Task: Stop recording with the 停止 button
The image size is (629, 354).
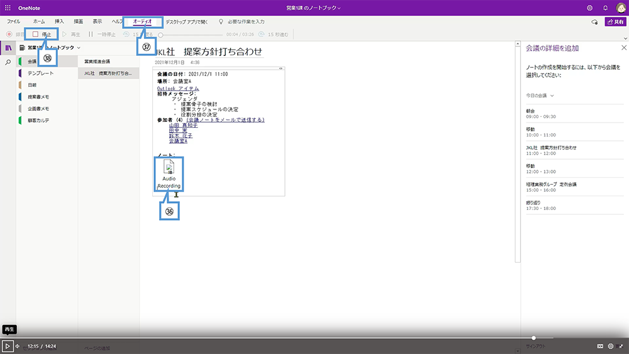Action: (42, 35)
